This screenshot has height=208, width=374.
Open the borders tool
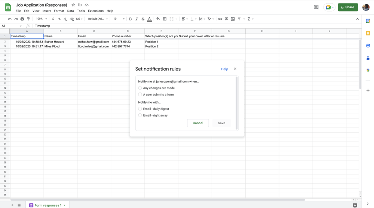pyautogui.click(x=165, y=19)
